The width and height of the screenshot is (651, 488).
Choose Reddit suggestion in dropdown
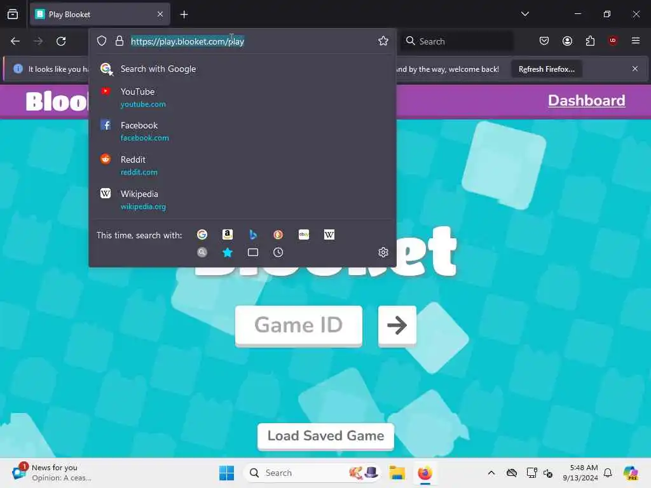click(242, 166)
